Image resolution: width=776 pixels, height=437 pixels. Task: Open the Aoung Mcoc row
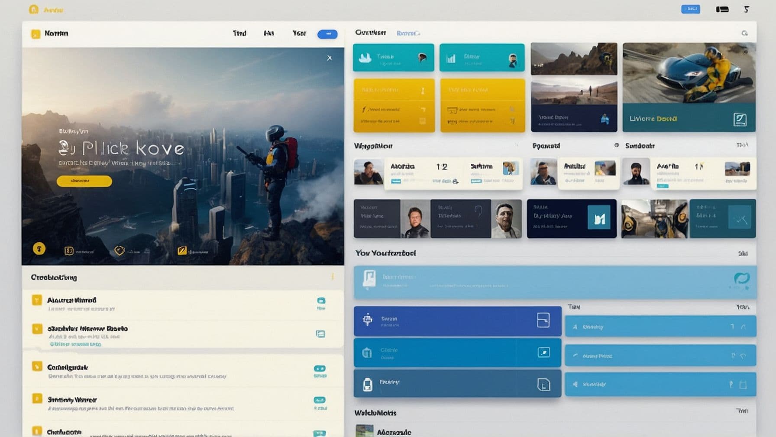660,355
